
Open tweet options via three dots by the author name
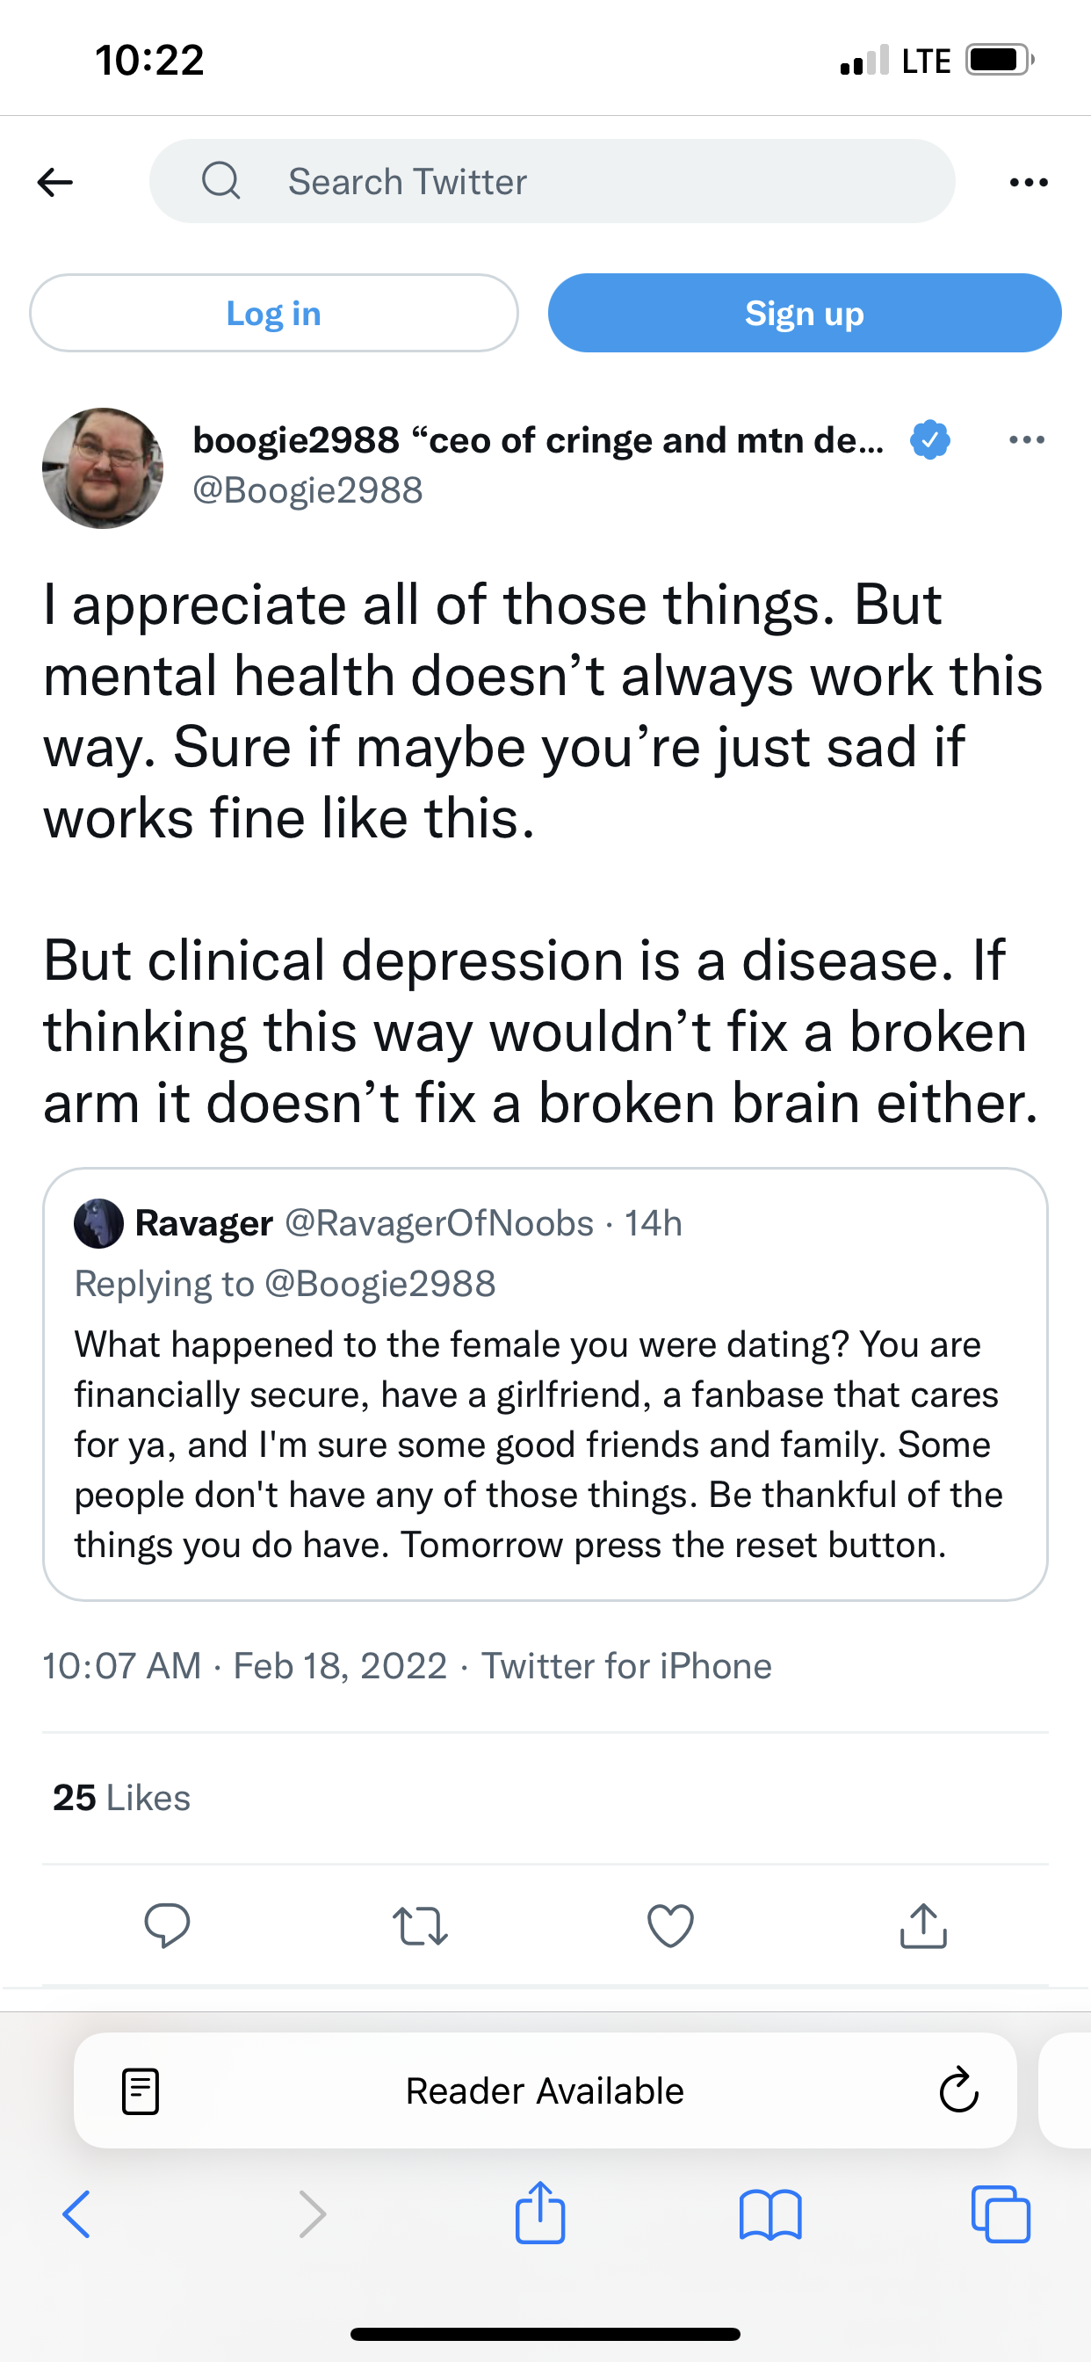tap(1026, 440)
